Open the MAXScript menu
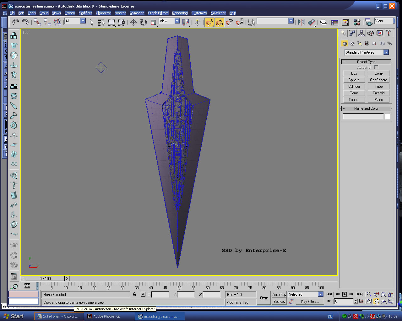The image size is (402, 321). tap(218, 13)
